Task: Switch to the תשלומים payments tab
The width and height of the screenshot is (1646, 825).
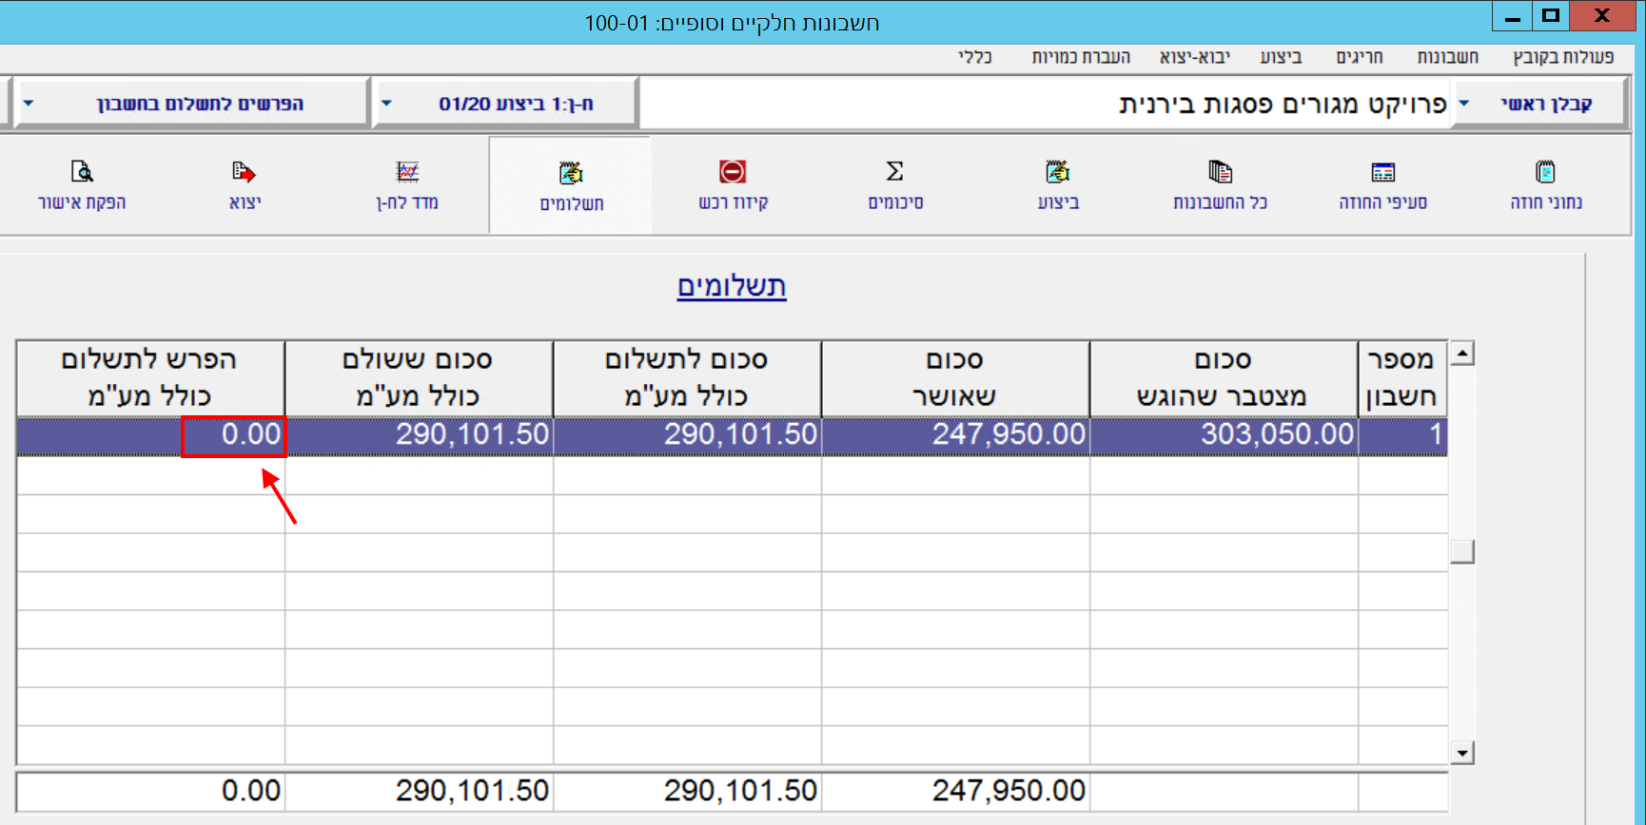Action: pyautogui.click(x=571, y=185)
